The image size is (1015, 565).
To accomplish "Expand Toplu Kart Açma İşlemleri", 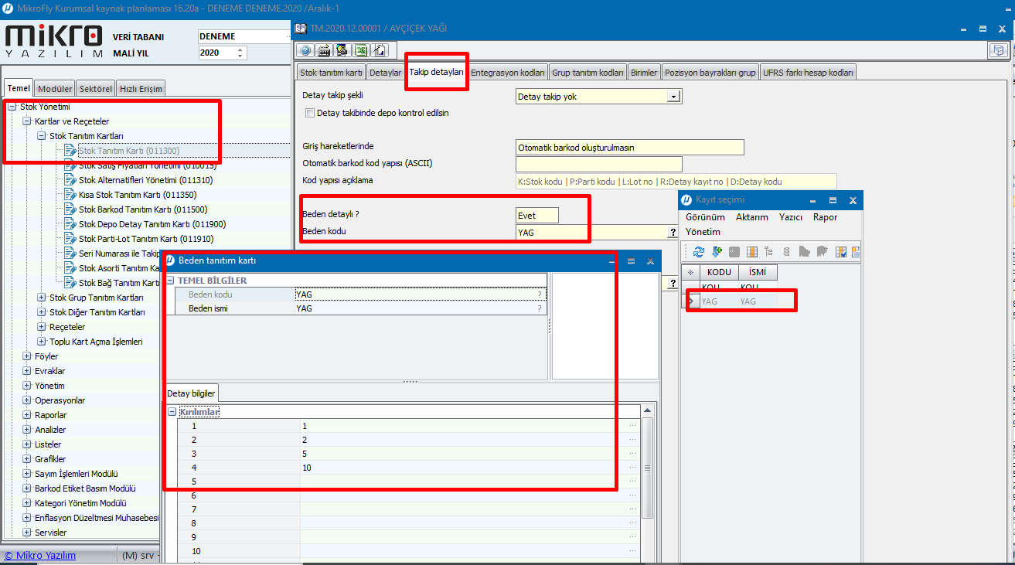I will tap(42, 342).
